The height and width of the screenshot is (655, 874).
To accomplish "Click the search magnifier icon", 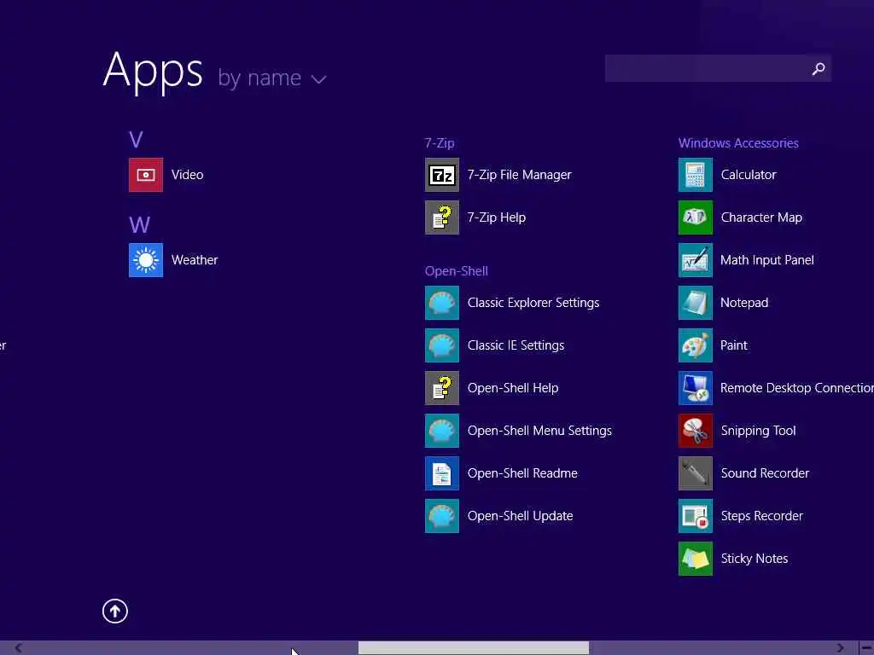I will tap(819, 68).
